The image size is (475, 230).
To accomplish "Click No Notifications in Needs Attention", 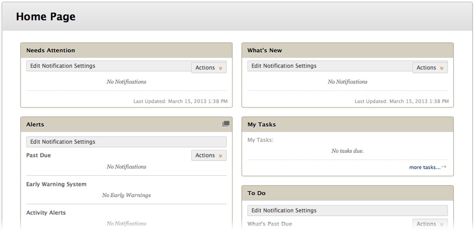I will 126,82.
